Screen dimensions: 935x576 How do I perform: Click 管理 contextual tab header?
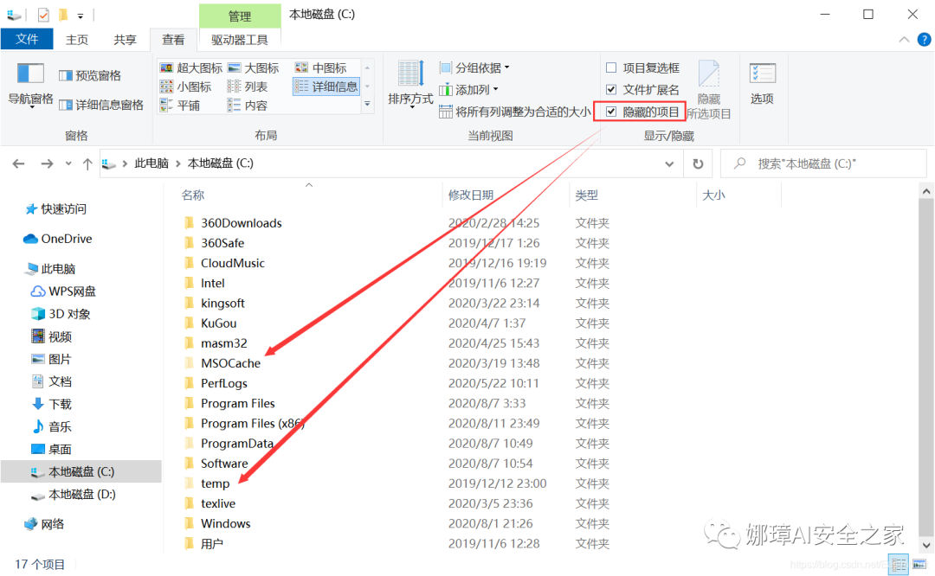[x=240, y=16]
